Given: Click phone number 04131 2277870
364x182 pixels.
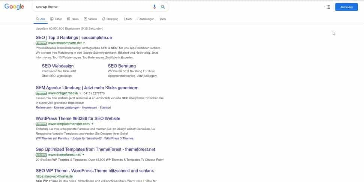Looking at the screenshot, I should 94,93.
